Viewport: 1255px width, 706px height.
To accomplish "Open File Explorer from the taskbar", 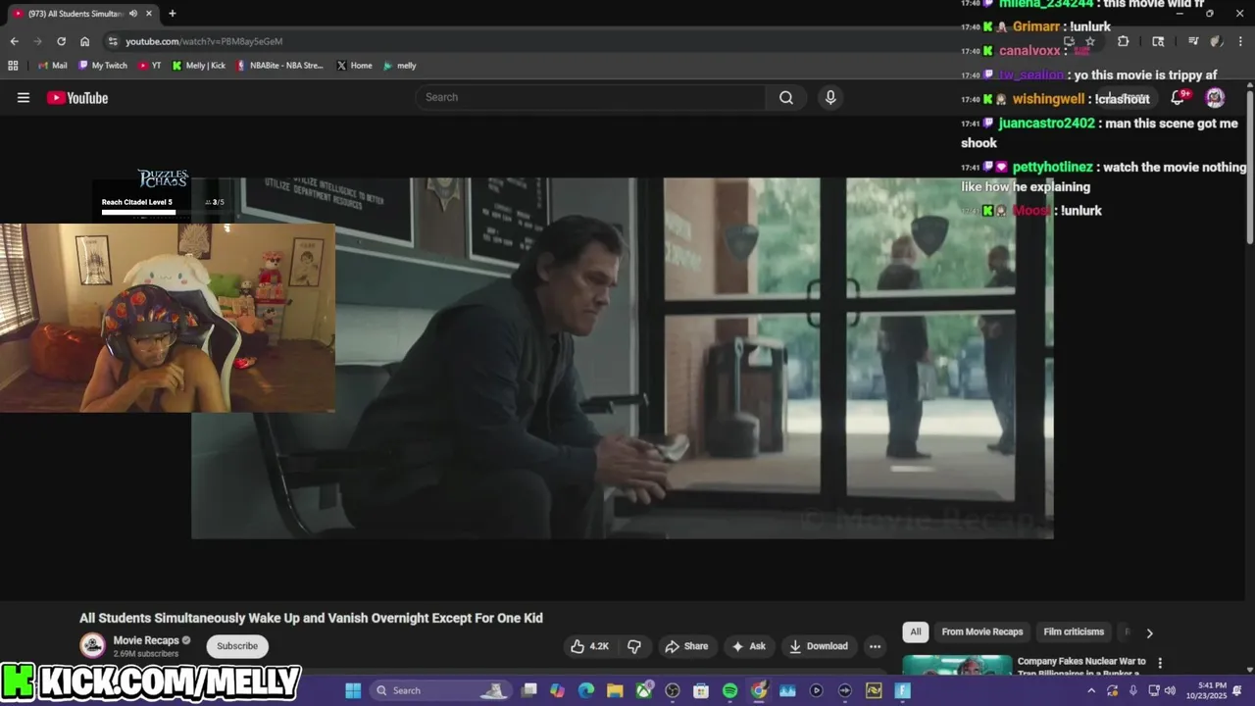I will coord(615,690).
